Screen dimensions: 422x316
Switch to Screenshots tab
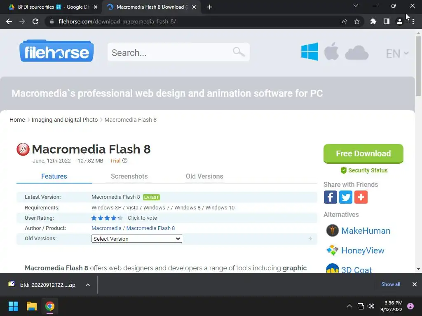coord(129,176)
